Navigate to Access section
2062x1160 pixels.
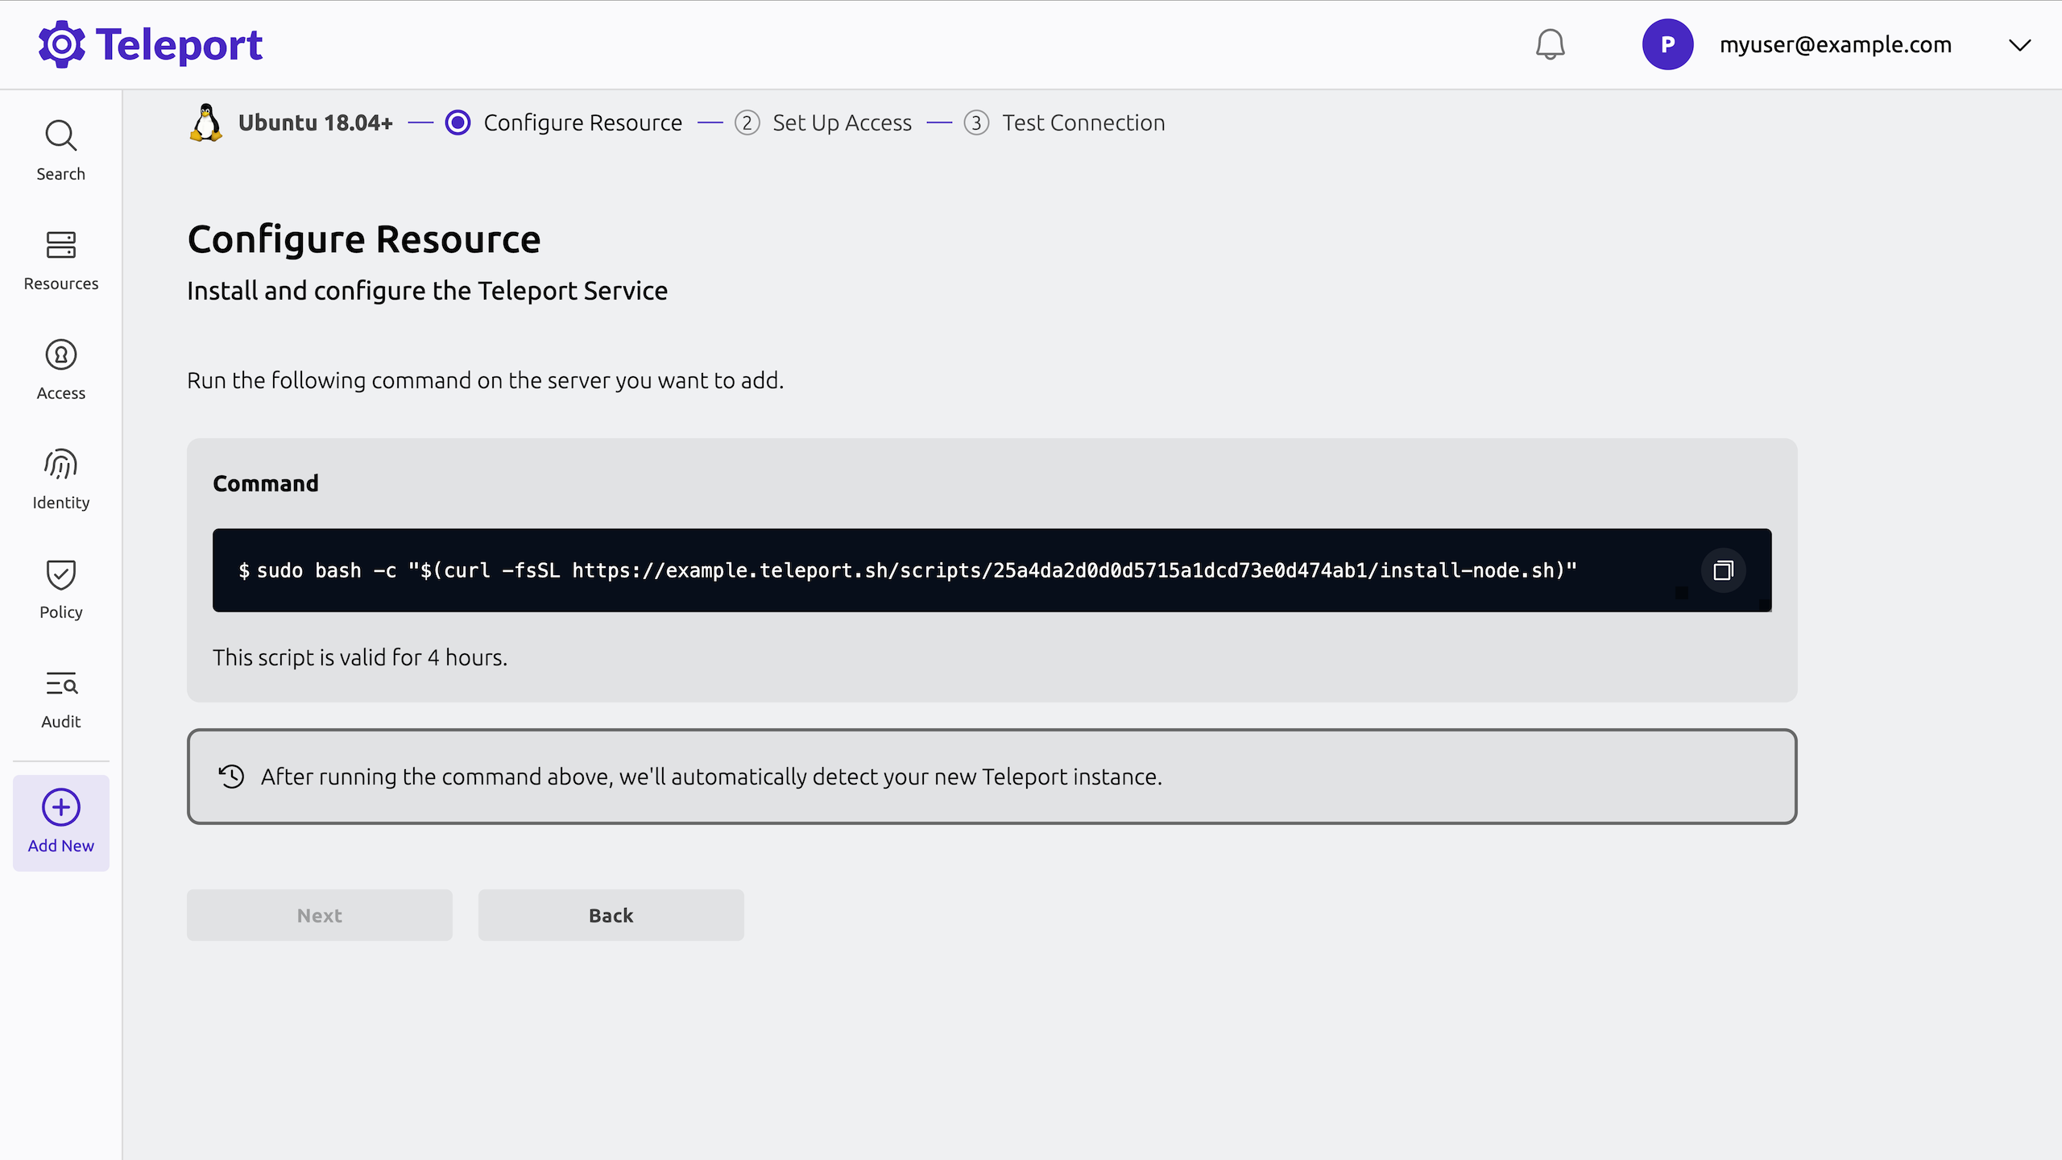coord(61,368)
